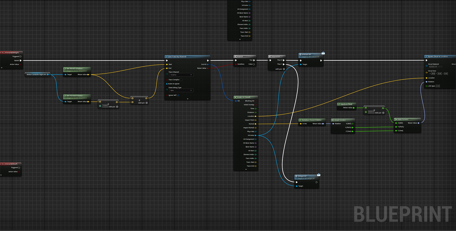Click the 1000 value field on multiply node
Image resolution: width=456 pixels, height=231 pixels.
pos(105,106)
